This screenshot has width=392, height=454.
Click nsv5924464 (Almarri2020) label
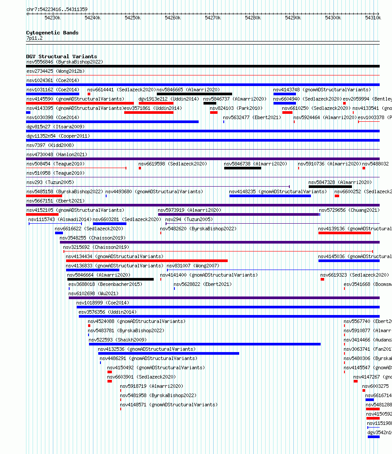[x=325, y=117]
